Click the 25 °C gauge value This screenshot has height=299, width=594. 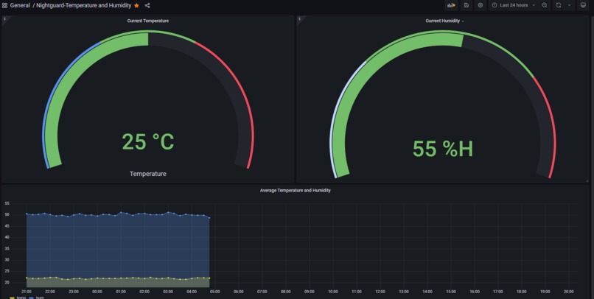click(x=147, y=142)
